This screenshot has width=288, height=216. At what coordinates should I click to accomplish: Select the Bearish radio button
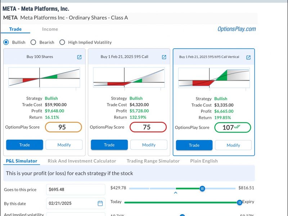33,42
